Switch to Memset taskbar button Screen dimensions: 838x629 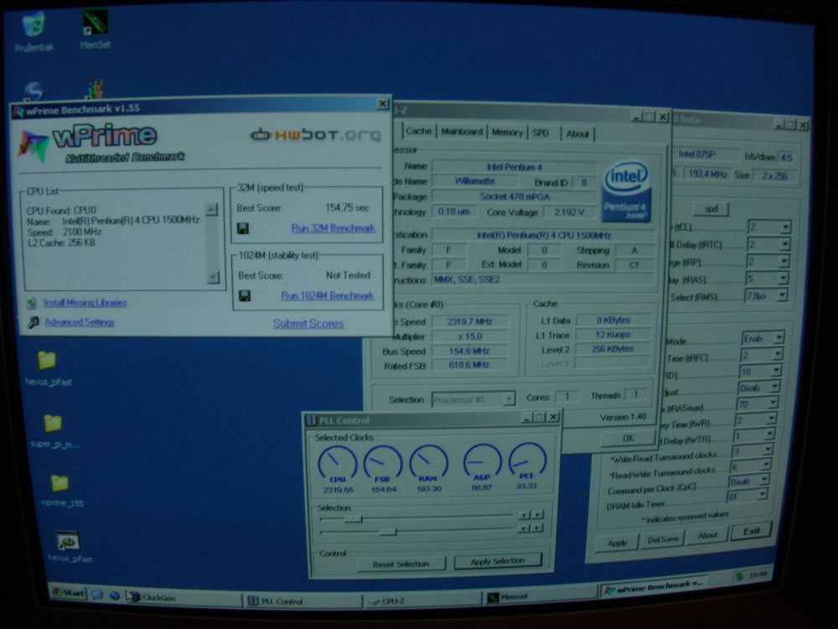pyautogui.click(x=540, y=595)
